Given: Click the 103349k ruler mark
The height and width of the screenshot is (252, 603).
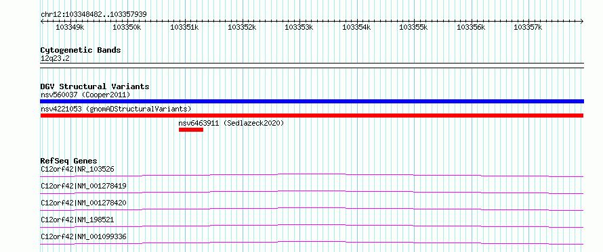Looking at the screenshot, I should click(x=70, y=27).
